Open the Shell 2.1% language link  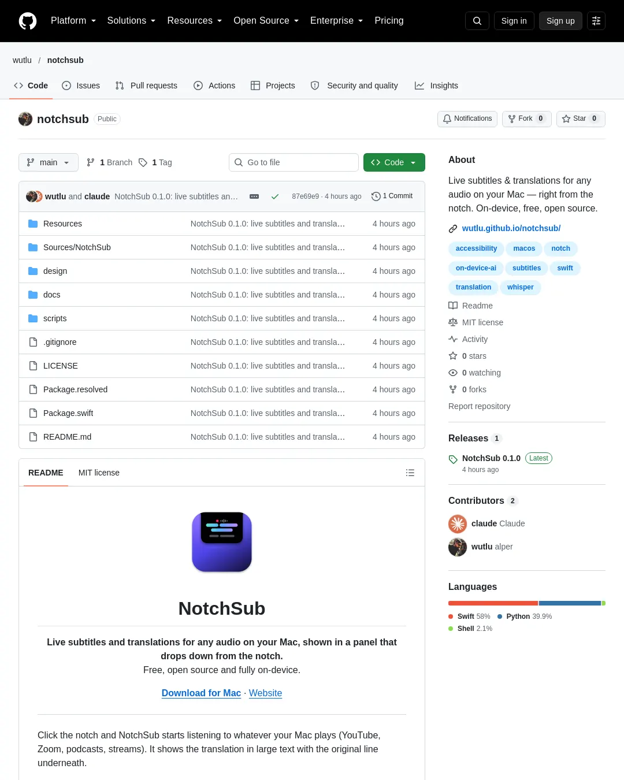[470, 629]
